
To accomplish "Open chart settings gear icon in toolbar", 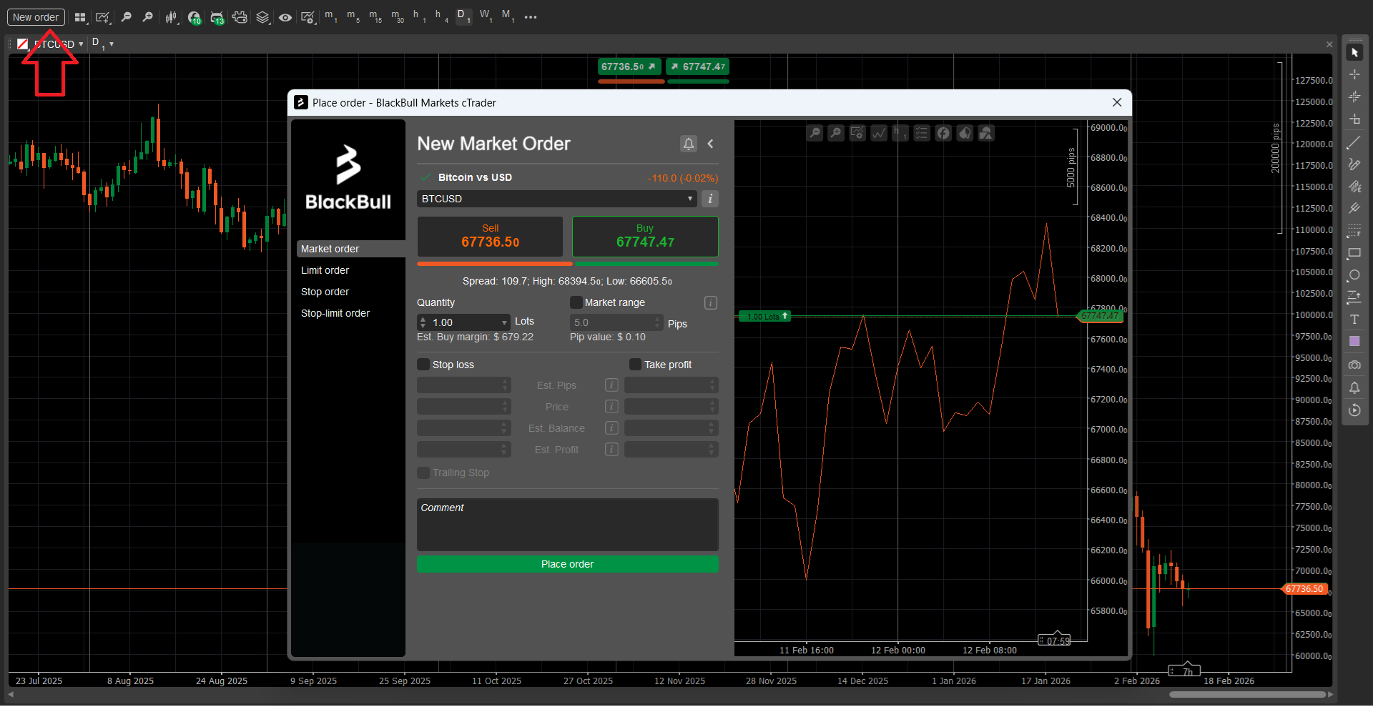I will point(308,17).
